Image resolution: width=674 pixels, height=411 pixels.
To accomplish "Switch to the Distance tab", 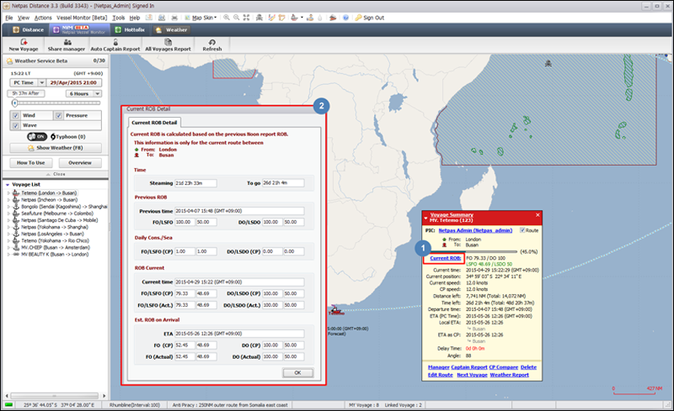I will pos(28,30).
